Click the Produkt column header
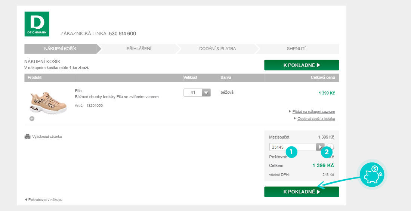The image size is (411, 211). (x=35, y=78)
